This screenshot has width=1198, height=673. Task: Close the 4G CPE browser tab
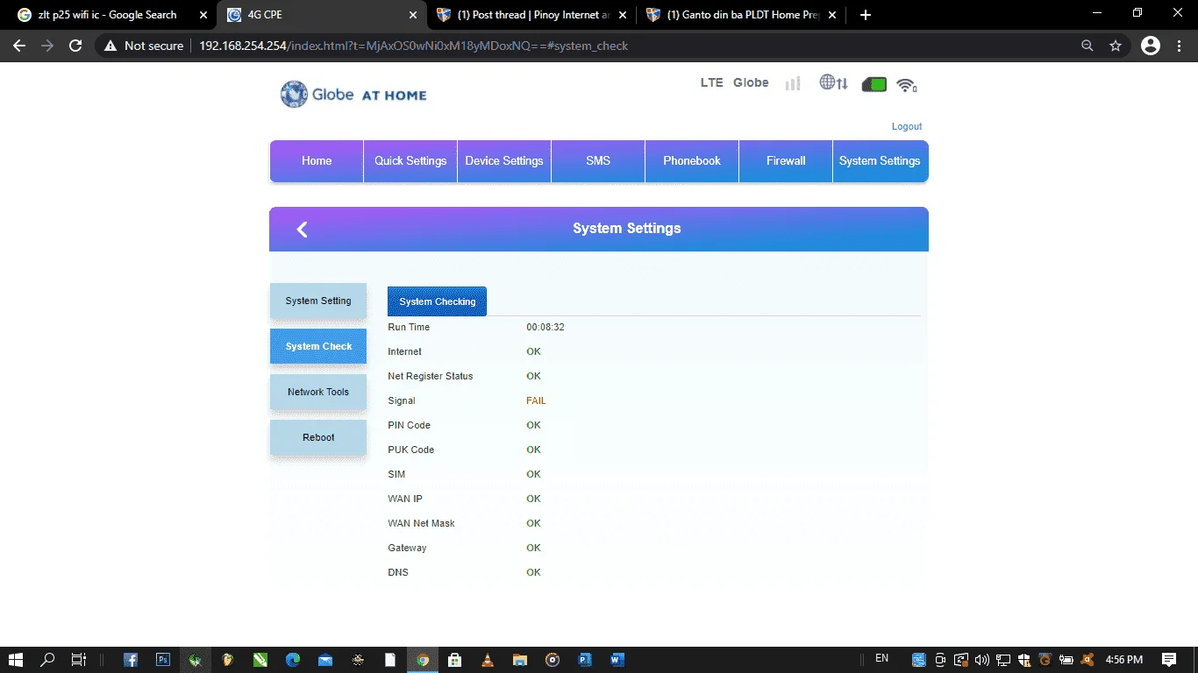click(413, 15)
